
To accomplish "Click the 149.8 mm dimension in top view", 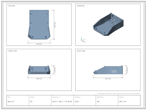I will [39, 44].
